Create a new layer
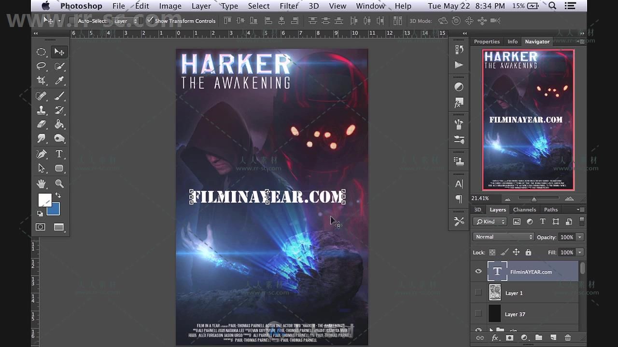This screenshot has height=347, width=618. click(553, 338)
